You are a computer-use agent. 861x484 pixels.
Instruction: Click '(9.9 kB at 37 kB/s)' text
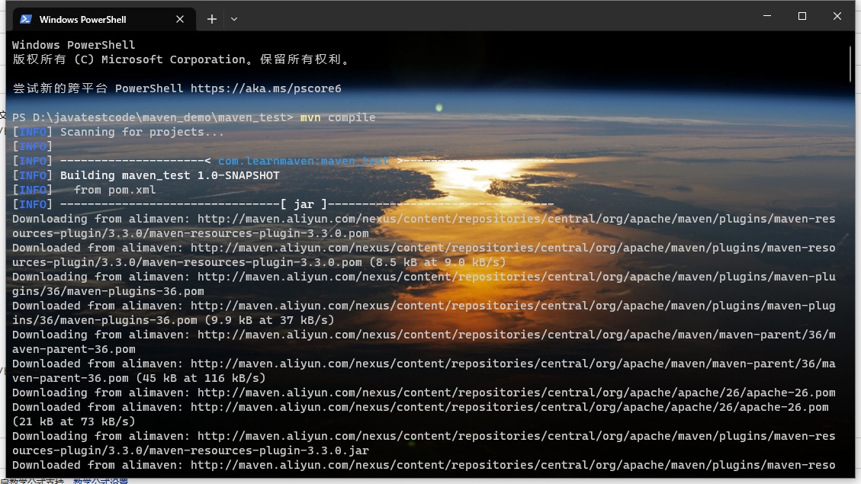[269, 320]
